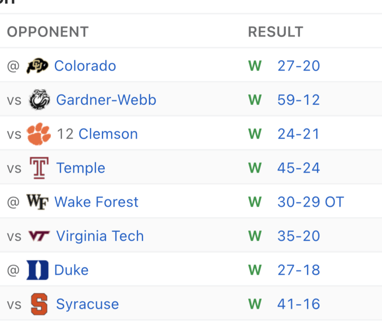Click the Duke blue D logo
382x324 pixels.
point(37,270)
